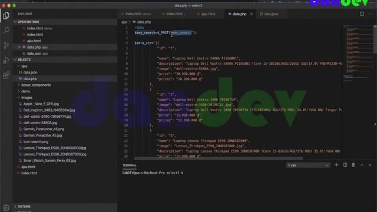Open dell-vostro-5490A.jpg file

coord(65,122)
